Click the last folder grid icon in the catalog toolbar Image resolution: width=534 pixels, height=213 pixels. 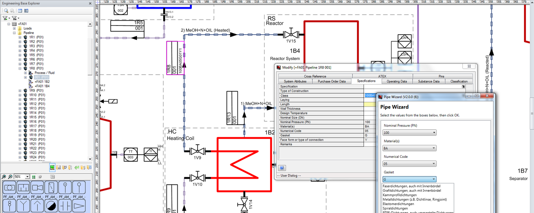89,167
